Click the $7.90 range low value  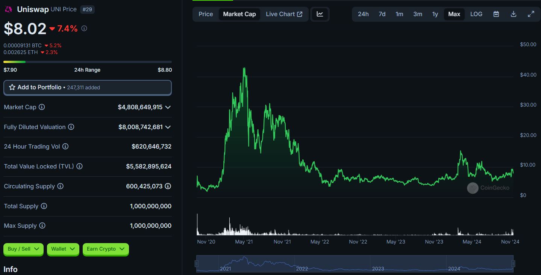tap(10, 70)
